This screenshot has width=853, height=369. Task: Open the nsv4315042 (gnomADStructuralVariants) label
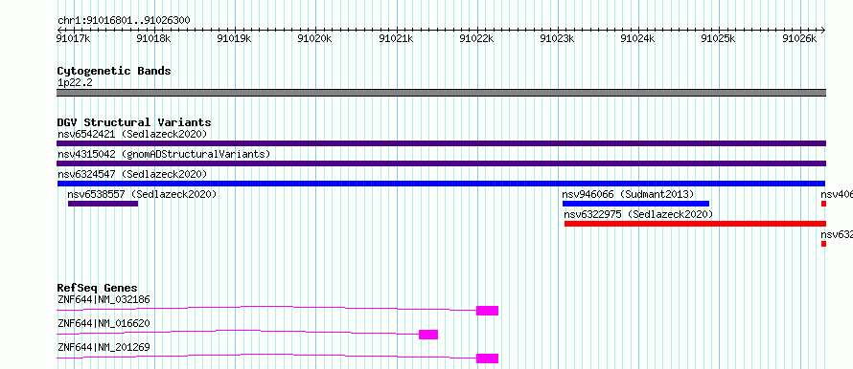164,154
